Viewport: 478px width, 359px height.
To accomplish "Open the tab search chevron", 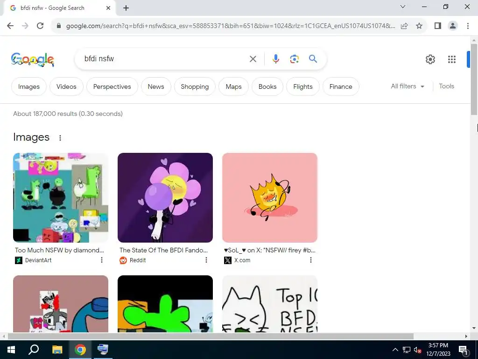I will point(403,7).
